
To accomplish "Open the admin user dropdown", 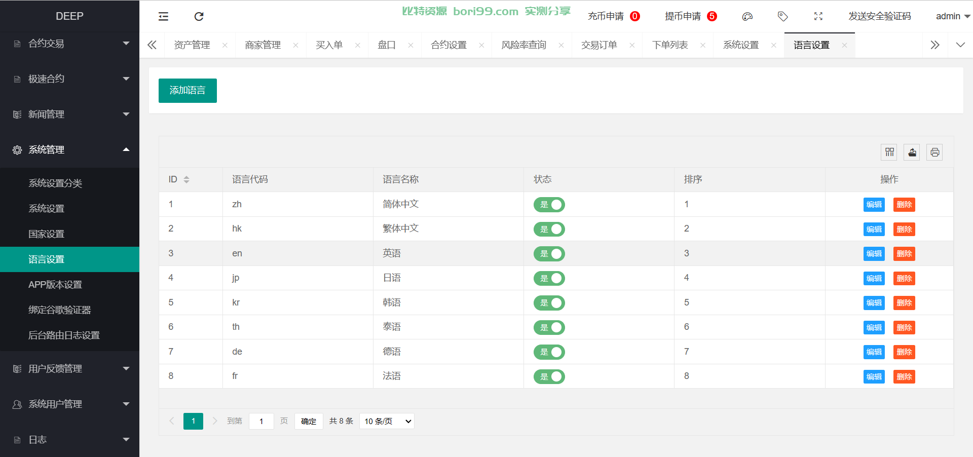I will click(953, 16).
